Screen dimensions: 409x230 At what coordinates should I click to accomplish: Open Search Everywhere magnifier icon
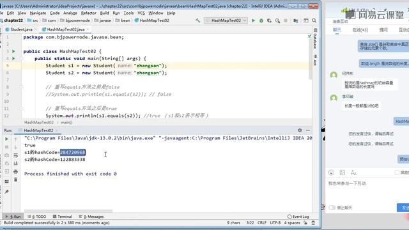pyautogui.click(x=314, y=20)
